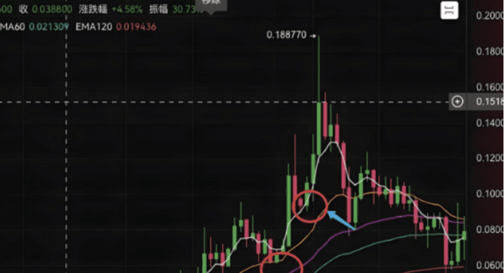Select the upper red circle annotation
The image size is (504, 273).
point(310,207)
